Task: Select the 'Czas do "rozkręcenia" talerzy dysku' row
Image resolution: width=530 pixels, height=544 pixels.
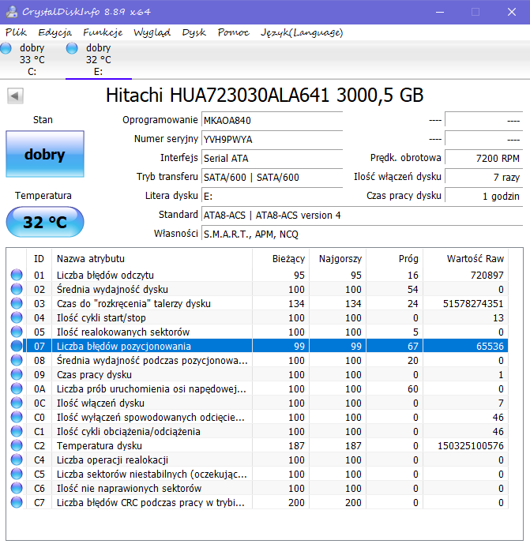Action: [257, 303]
